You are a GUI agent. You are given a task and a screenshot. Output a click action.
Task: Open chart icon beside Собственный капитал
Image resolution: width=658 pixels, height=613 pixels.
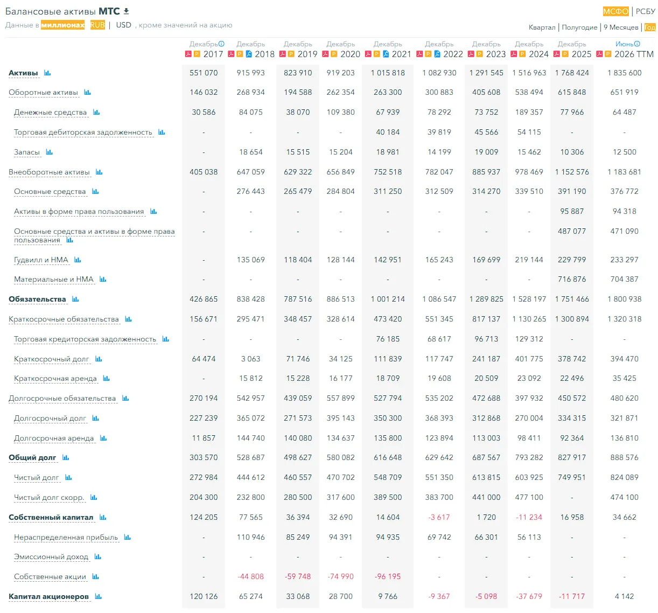[103, 517]
